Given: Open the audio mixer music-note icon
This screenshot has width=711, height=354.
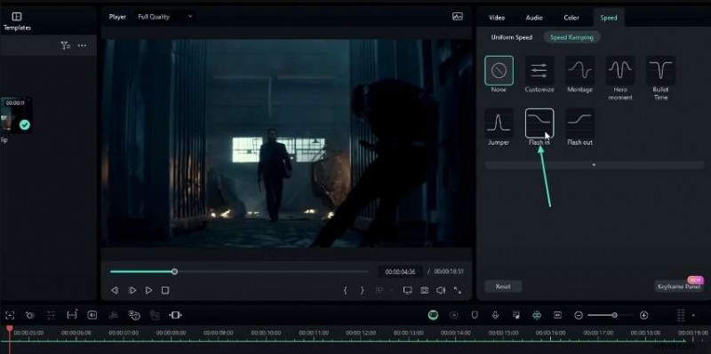Looking at the screenshot, I should pos(516,315).
